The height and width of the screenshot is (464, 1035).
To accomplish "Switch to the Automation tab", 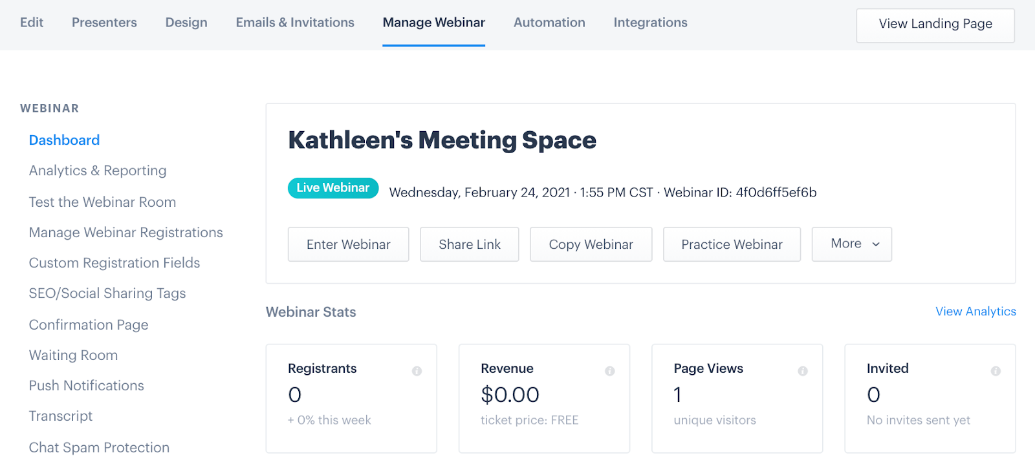I will 549,23.
